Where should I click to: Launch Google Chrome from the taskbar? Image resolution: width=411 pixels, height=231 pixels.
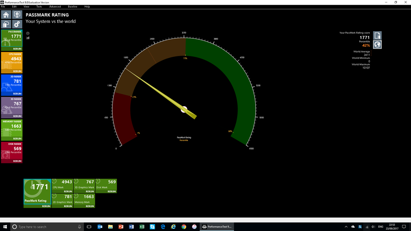click(184, 227)
